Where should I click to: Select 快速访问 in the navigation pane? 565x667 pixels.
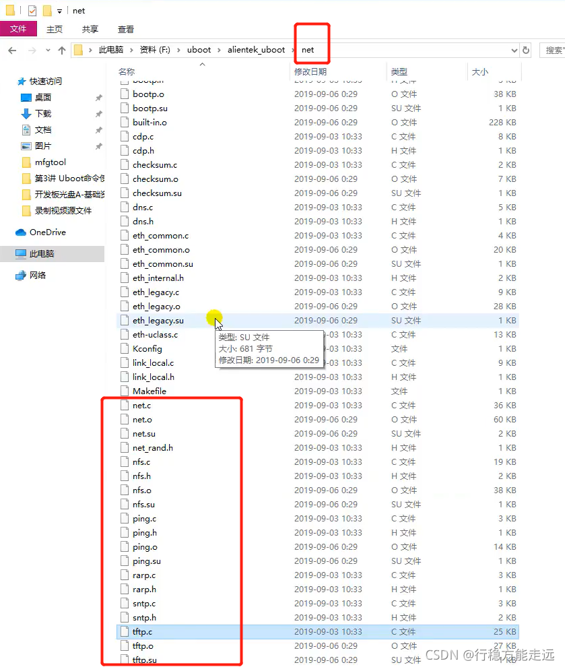[x=46, y=82]
